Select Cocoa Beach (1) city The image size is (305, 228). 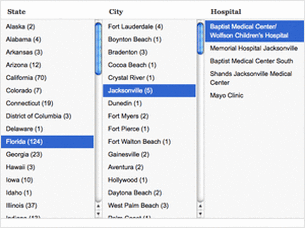pos(149,65)
